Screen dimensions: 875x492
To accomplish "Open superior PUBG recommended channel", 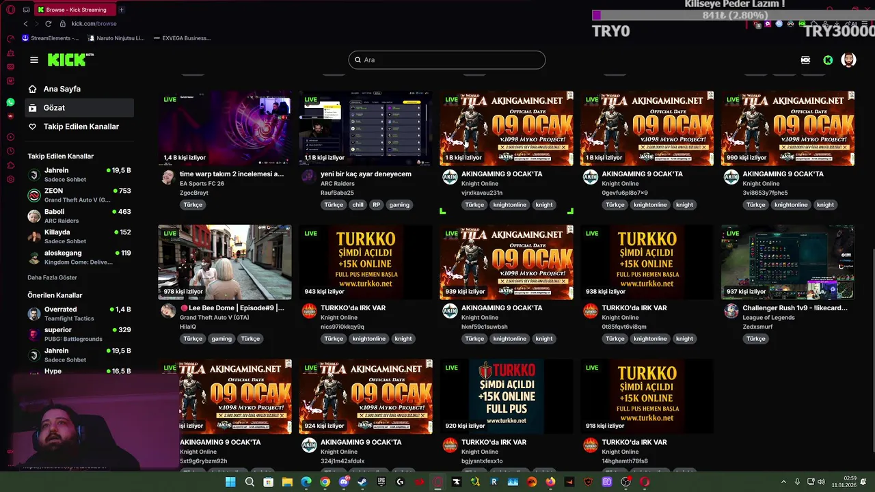I will coord(79,333).
